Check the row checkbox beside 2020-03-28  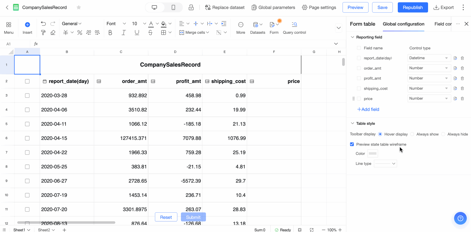point(27,95)
